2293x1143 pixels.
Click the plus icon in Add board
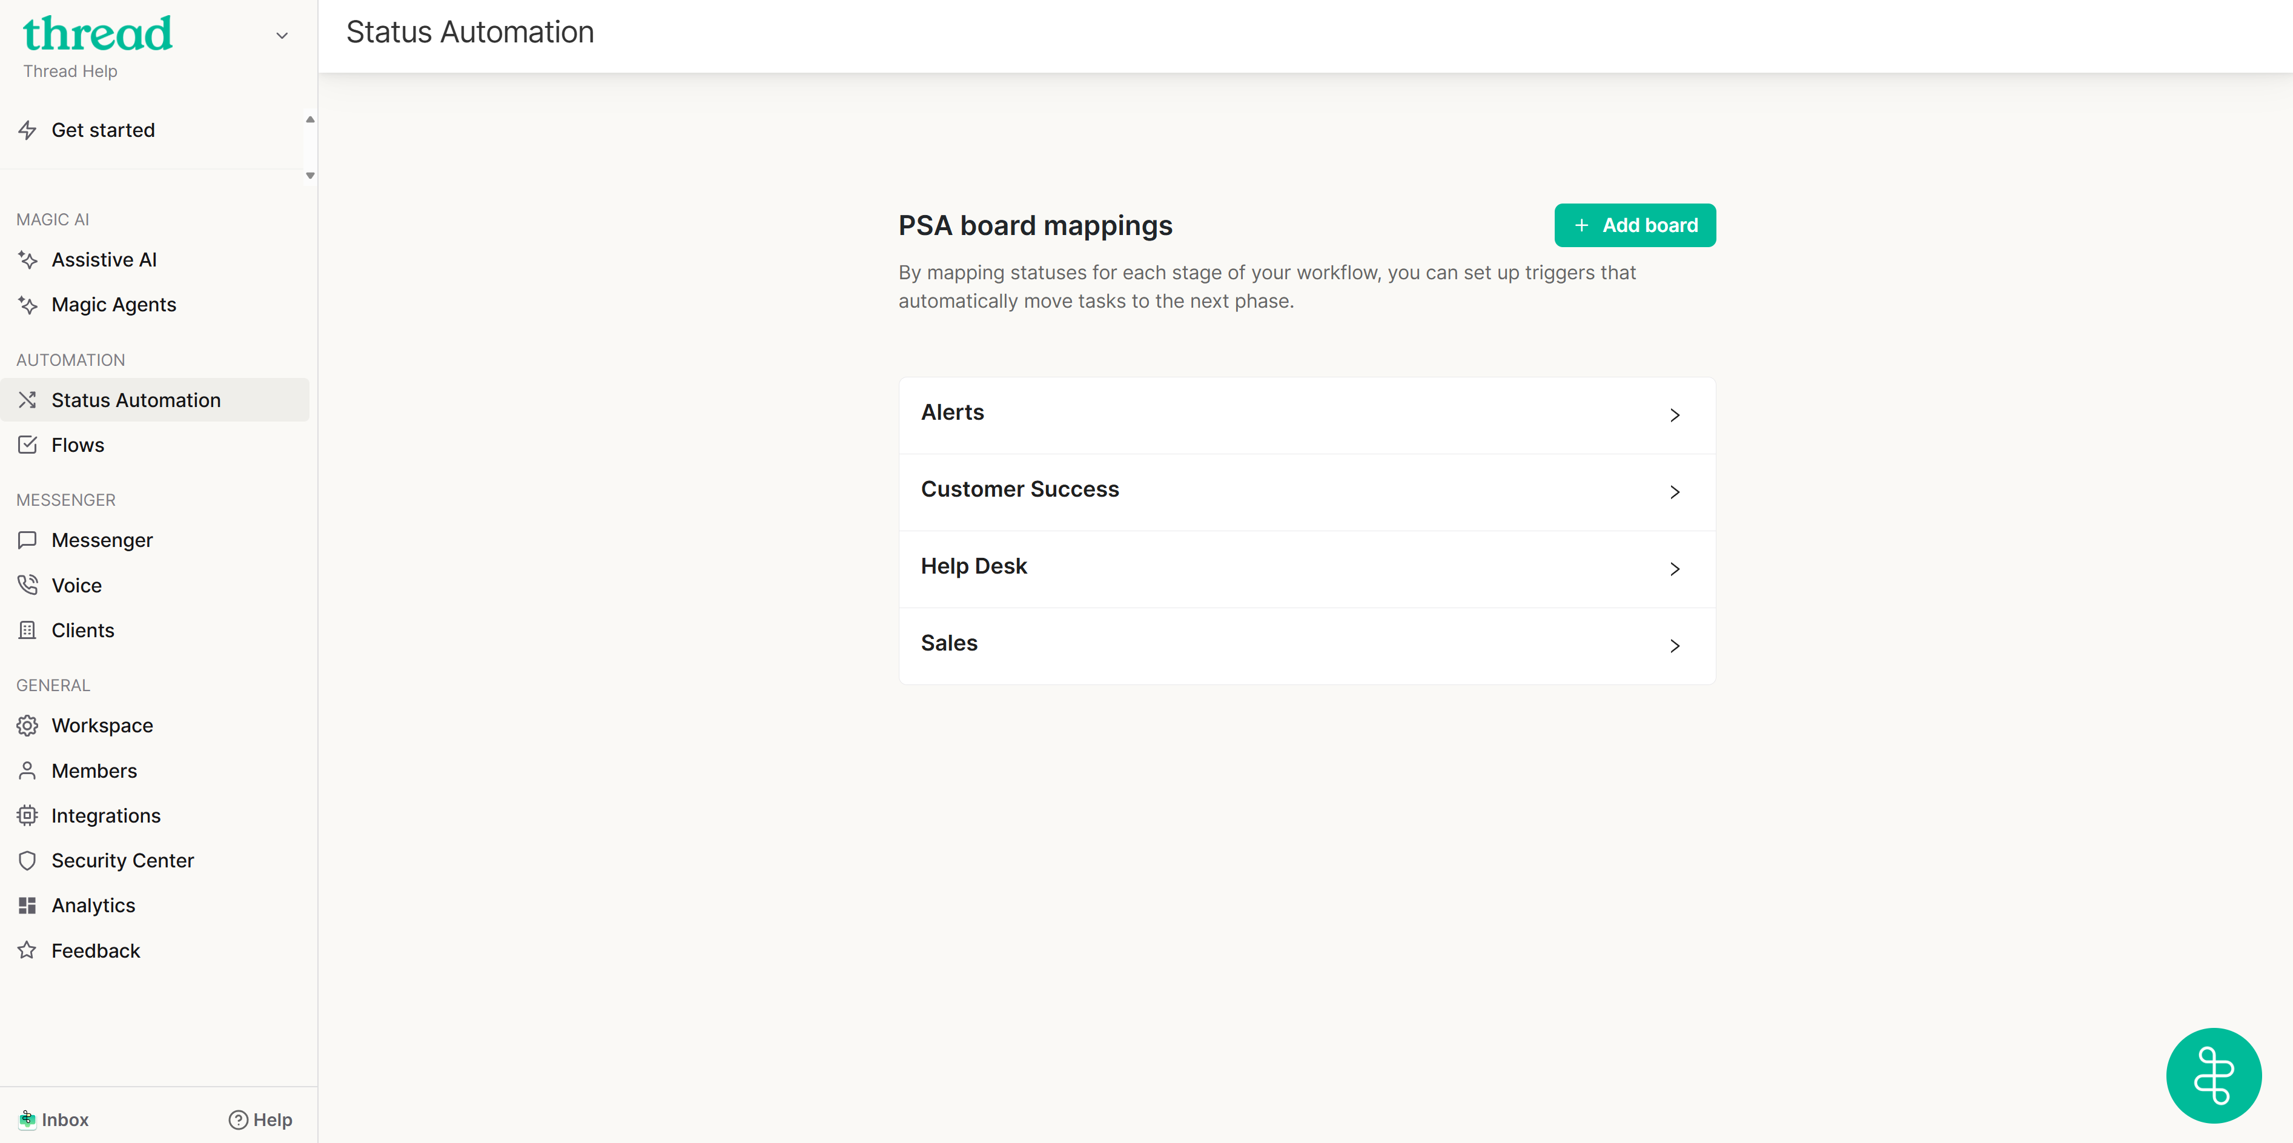pyautogui.click(x=1581, y=225)
